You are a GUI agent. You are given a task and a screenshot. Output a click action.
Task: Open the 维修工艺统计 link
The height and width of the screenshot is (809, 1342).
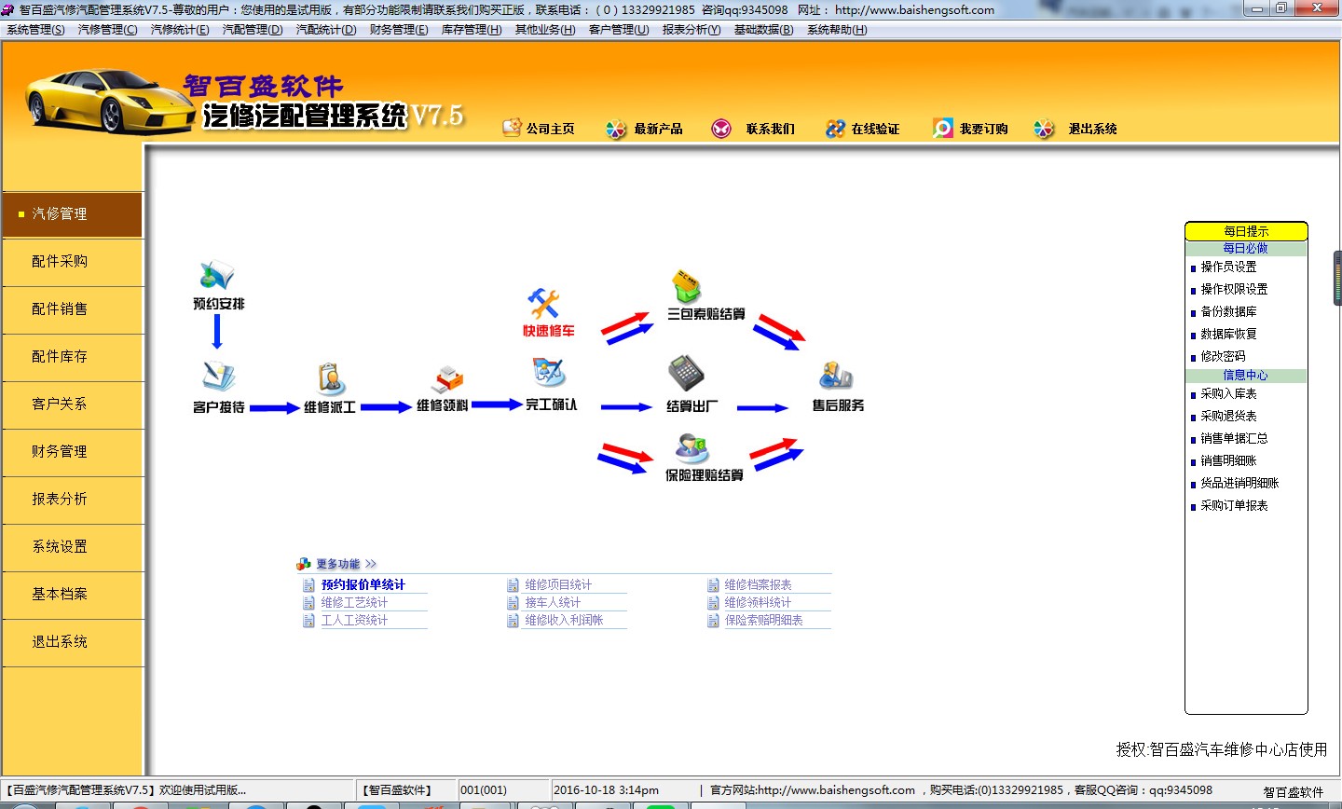pyautogui.click(x=354, y=603)
